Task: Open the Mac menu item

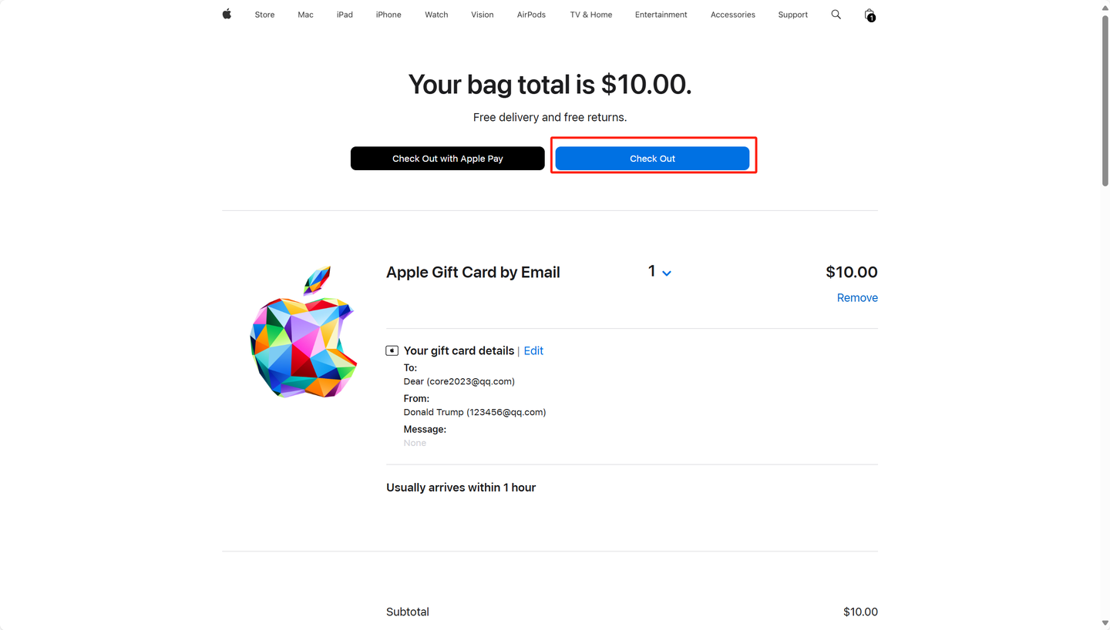Action: pos(305,15)
